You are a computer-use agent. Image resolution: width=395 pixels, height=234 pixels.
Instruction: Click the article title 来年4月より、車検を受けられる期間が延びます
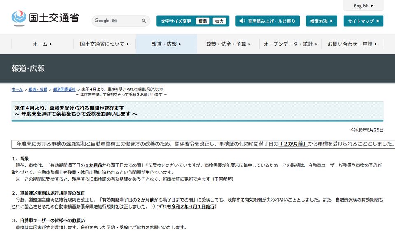coord(70,108)
